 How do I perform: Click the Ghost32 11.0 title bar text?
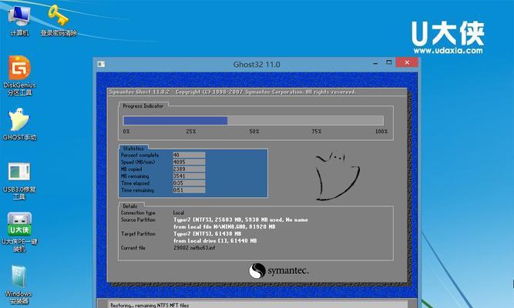(x=257, y=65)
